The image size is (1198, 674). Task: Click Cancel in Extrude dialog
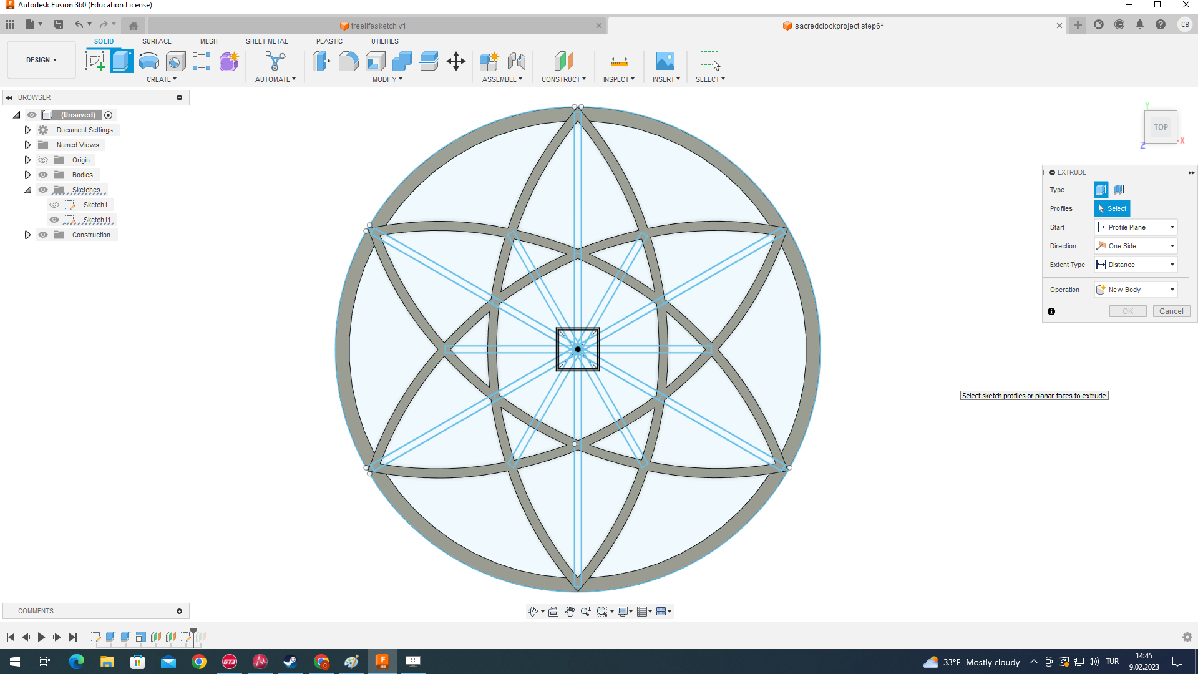(1171, 311)
